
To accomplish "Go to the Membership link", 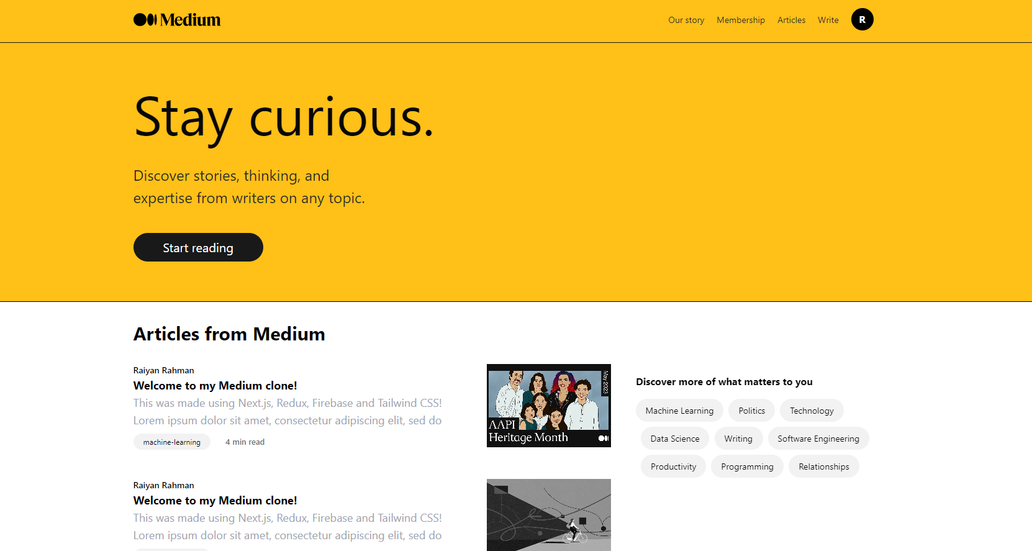I will [x=741, y=20].
